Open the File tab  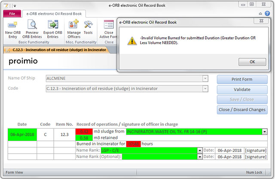pyautogui.click(x=12, y=13)
